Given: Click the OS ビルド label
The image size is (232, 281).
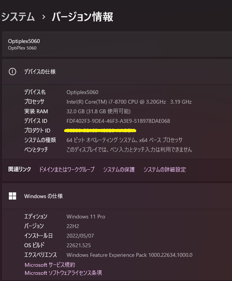Looking at the screenshot, I should click(x=34, y=245).
